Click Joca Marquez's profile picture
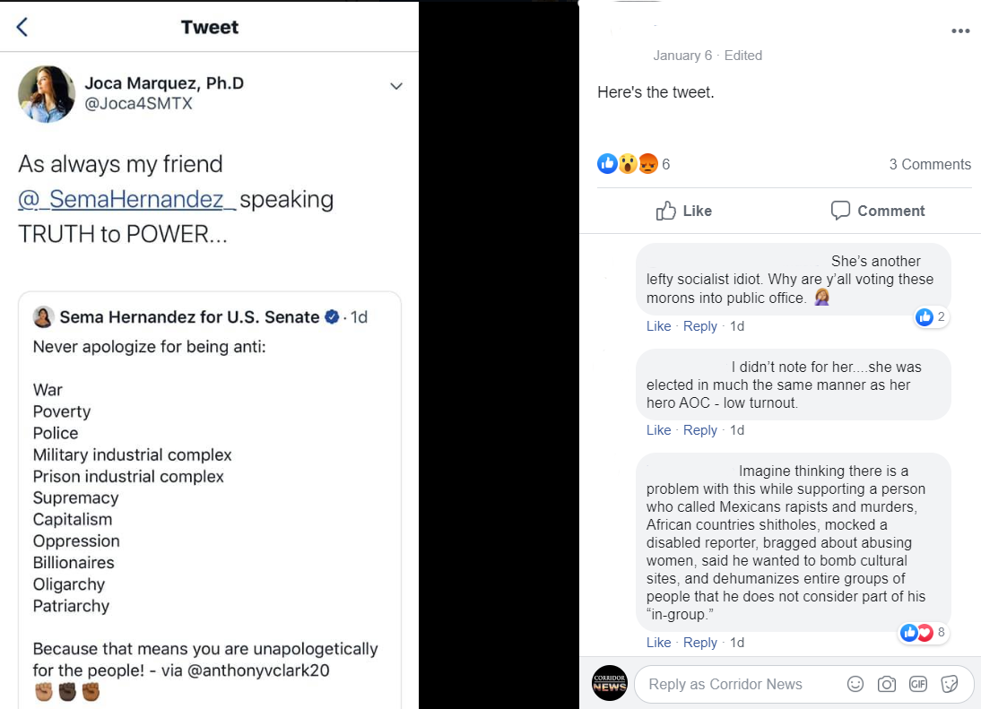Image resolution: width=981 pixels, height=709 pixels. pos(47,94)
